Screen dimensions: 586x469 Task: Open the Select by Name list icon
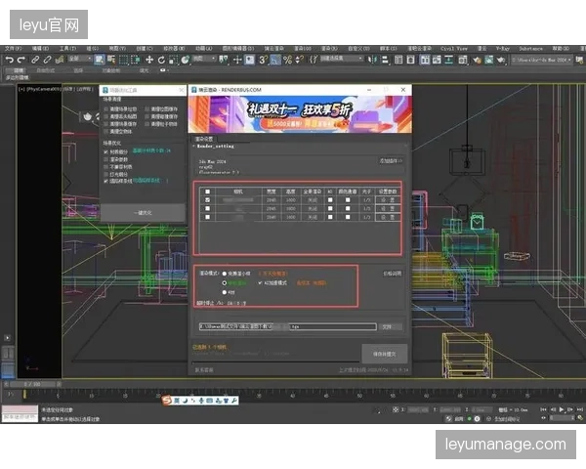pos(111,60)
